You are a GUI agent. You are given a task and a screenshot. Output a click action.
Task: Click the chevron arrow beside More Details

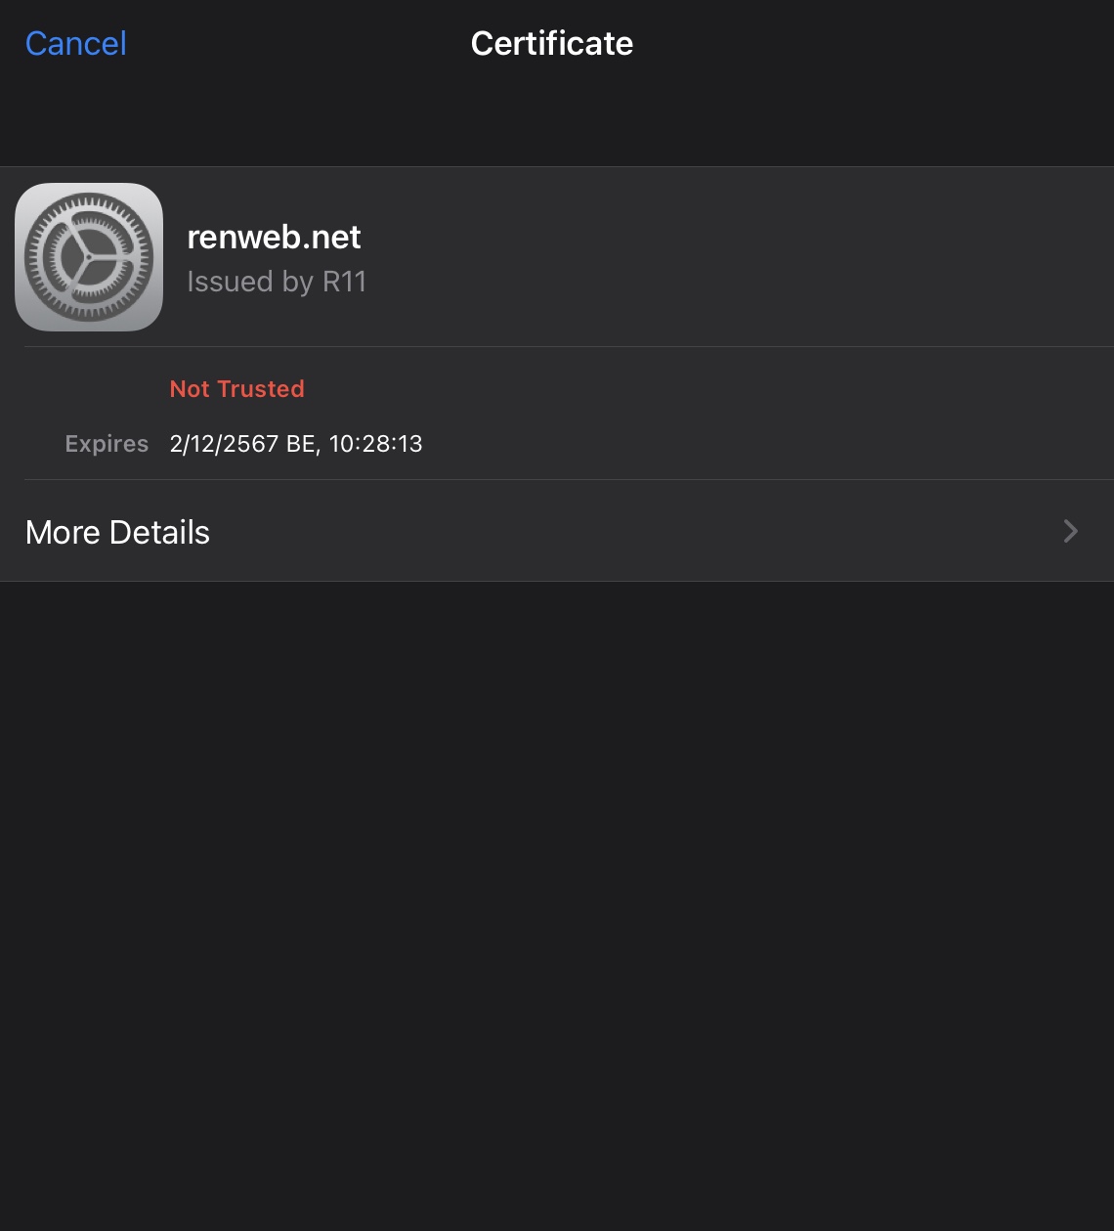(1071, 531)
